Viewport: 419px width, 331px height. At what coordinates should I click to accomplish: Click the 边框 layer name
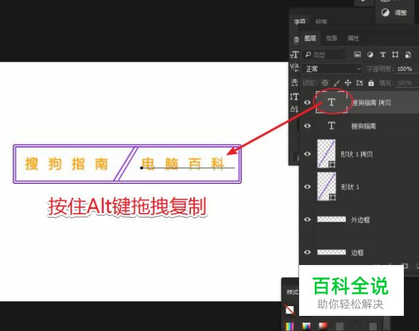357,252
